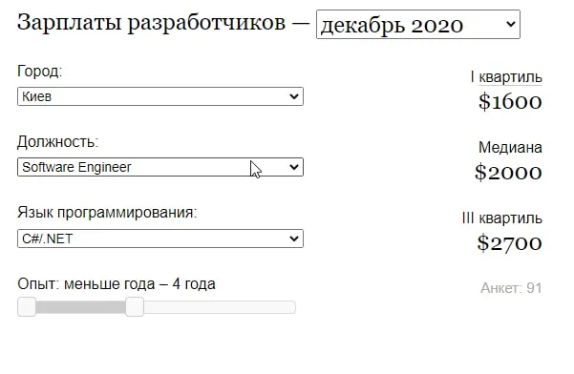Click the left handle of experience slider

27,306
